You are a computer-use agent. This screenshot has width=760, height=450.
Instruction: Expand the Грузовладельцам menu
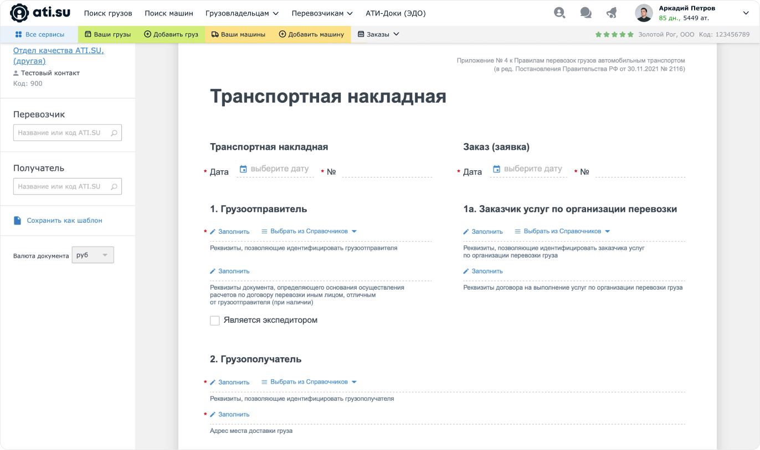click(x=242, y=13)
